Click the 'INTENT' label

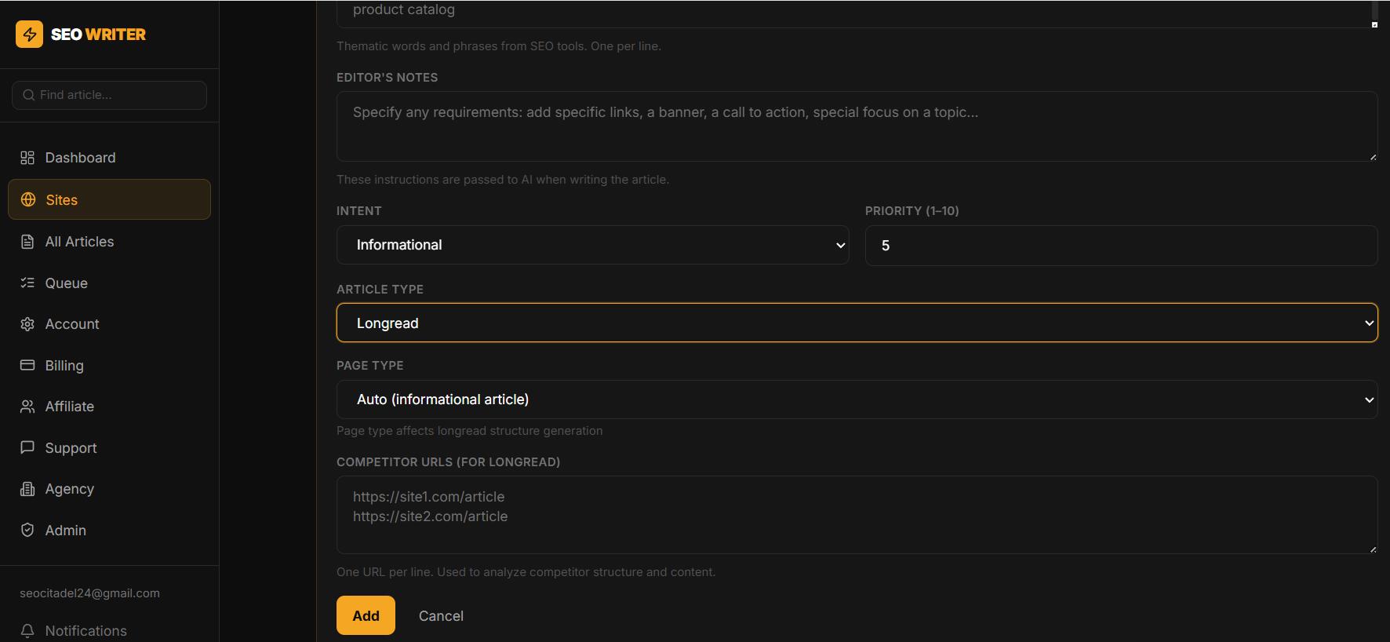[x=358, y=211]
